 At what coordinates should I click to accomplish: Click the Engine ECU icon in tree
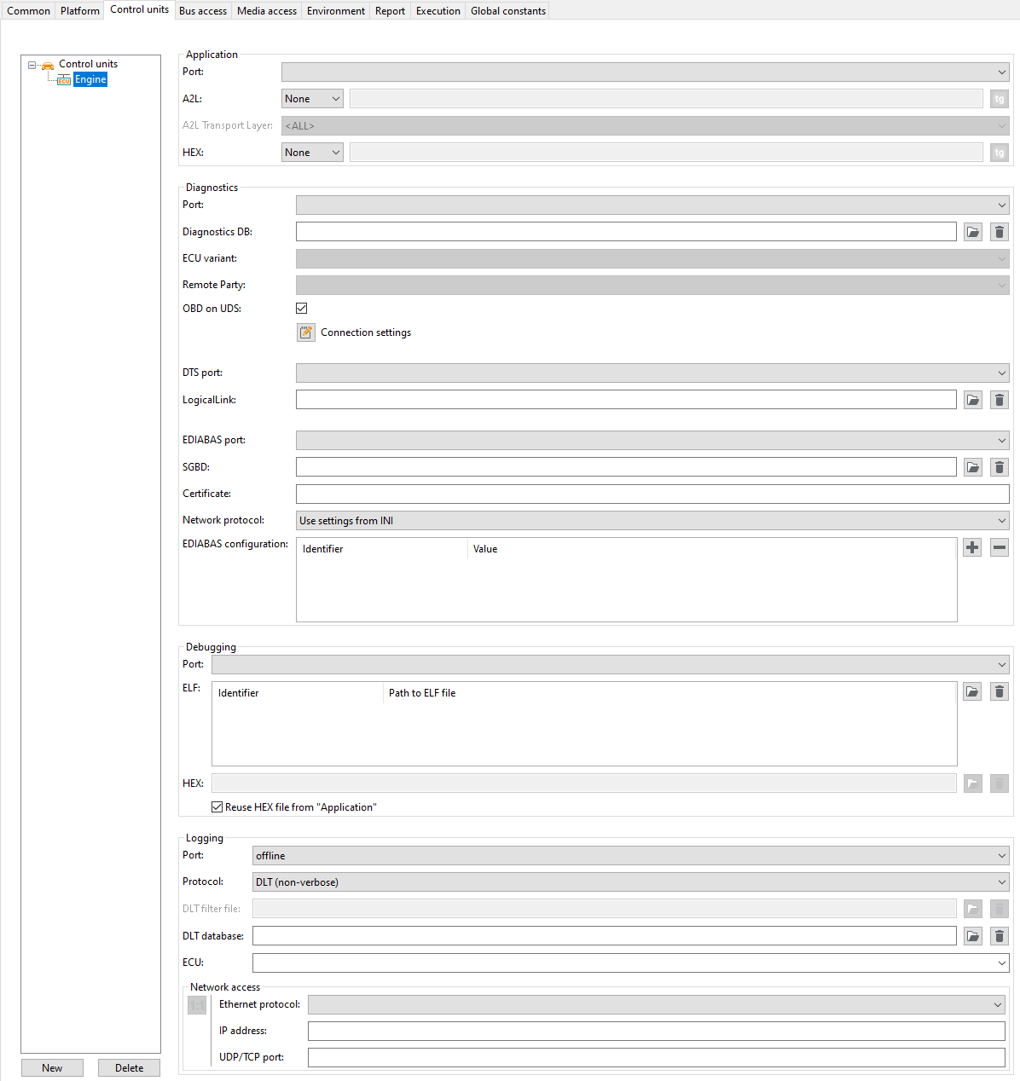coord(64,80)
